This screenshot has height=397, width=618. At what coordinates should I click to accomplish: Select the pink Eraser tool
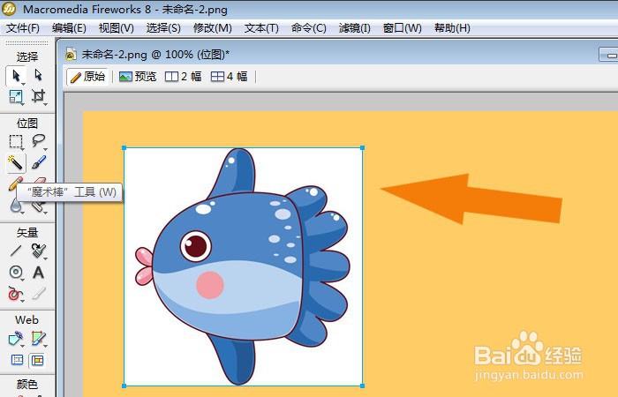[x=41, y=182]
